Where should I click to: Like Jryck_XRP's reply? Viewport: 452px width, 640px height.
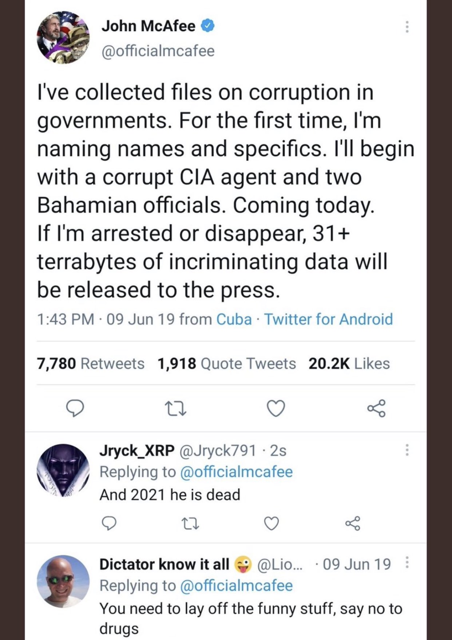(x=271, y=523)
